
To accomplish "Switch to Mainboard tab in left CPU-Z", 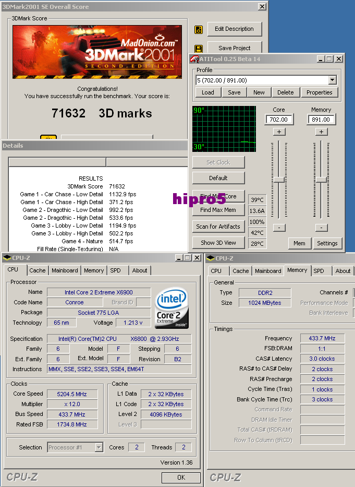I will point(65,270).
